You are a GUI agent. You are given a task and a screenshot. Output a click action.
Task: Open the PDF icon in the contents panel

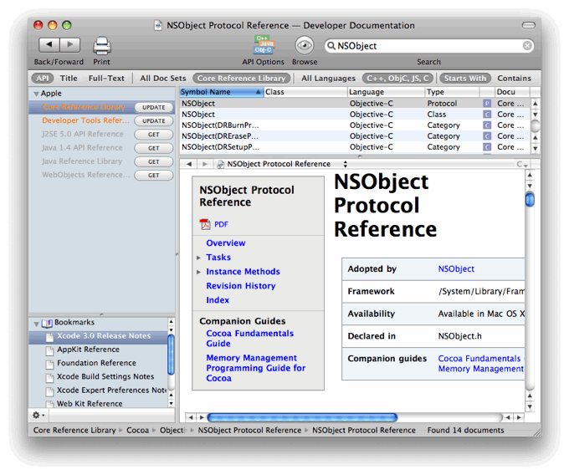coord(205,224)
